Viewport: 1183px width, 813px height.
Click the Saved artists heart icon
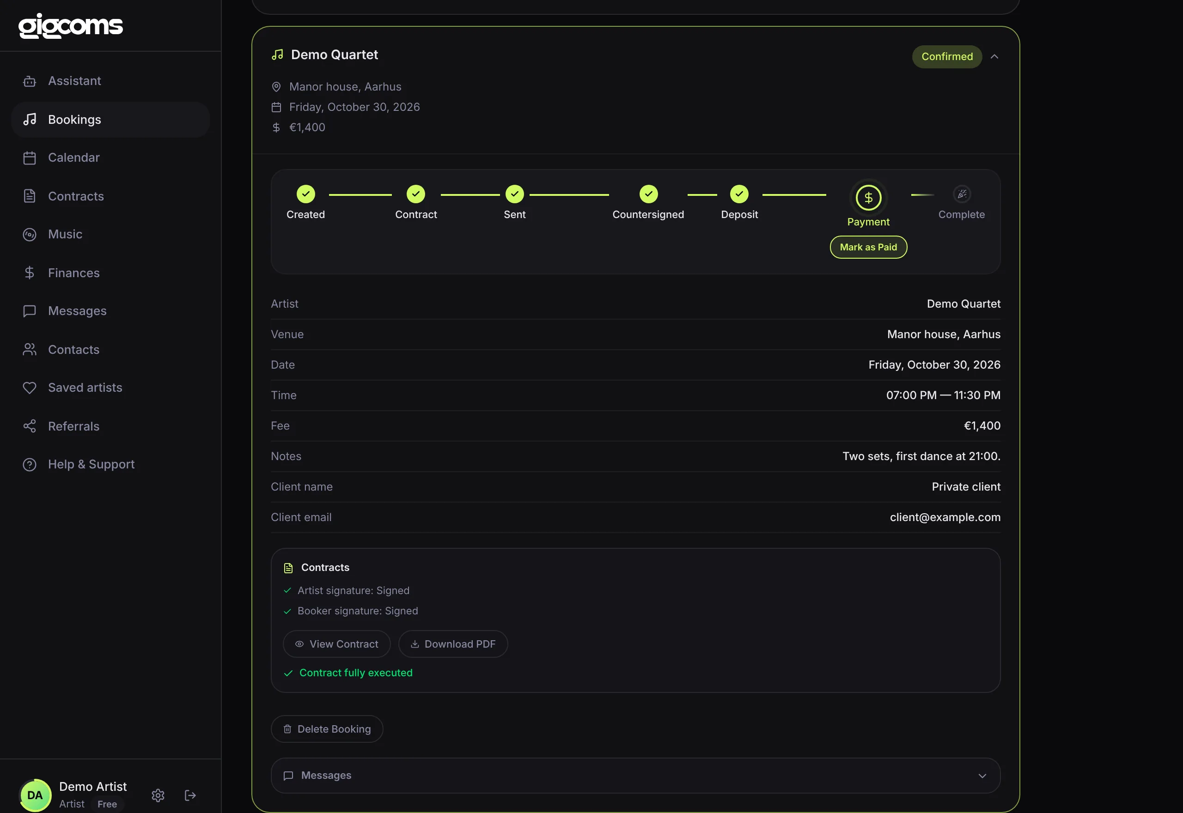click(x=30, y=388)
